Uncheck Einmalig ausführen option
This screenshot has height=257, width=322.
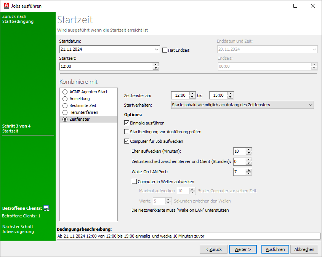tap(127, 123)
